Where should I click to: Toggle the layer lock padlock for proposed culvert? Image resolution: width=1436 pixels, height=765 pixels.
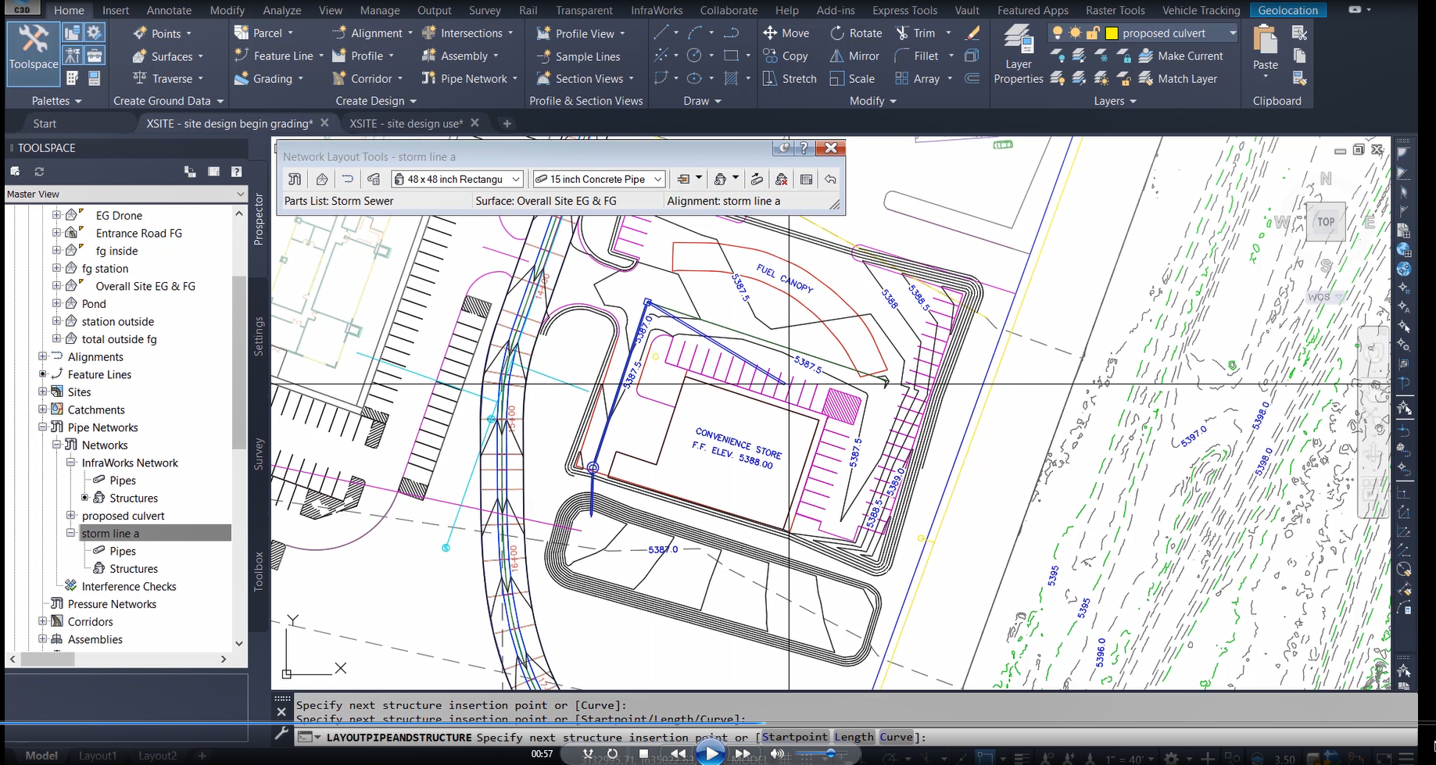coord(1093,33)
